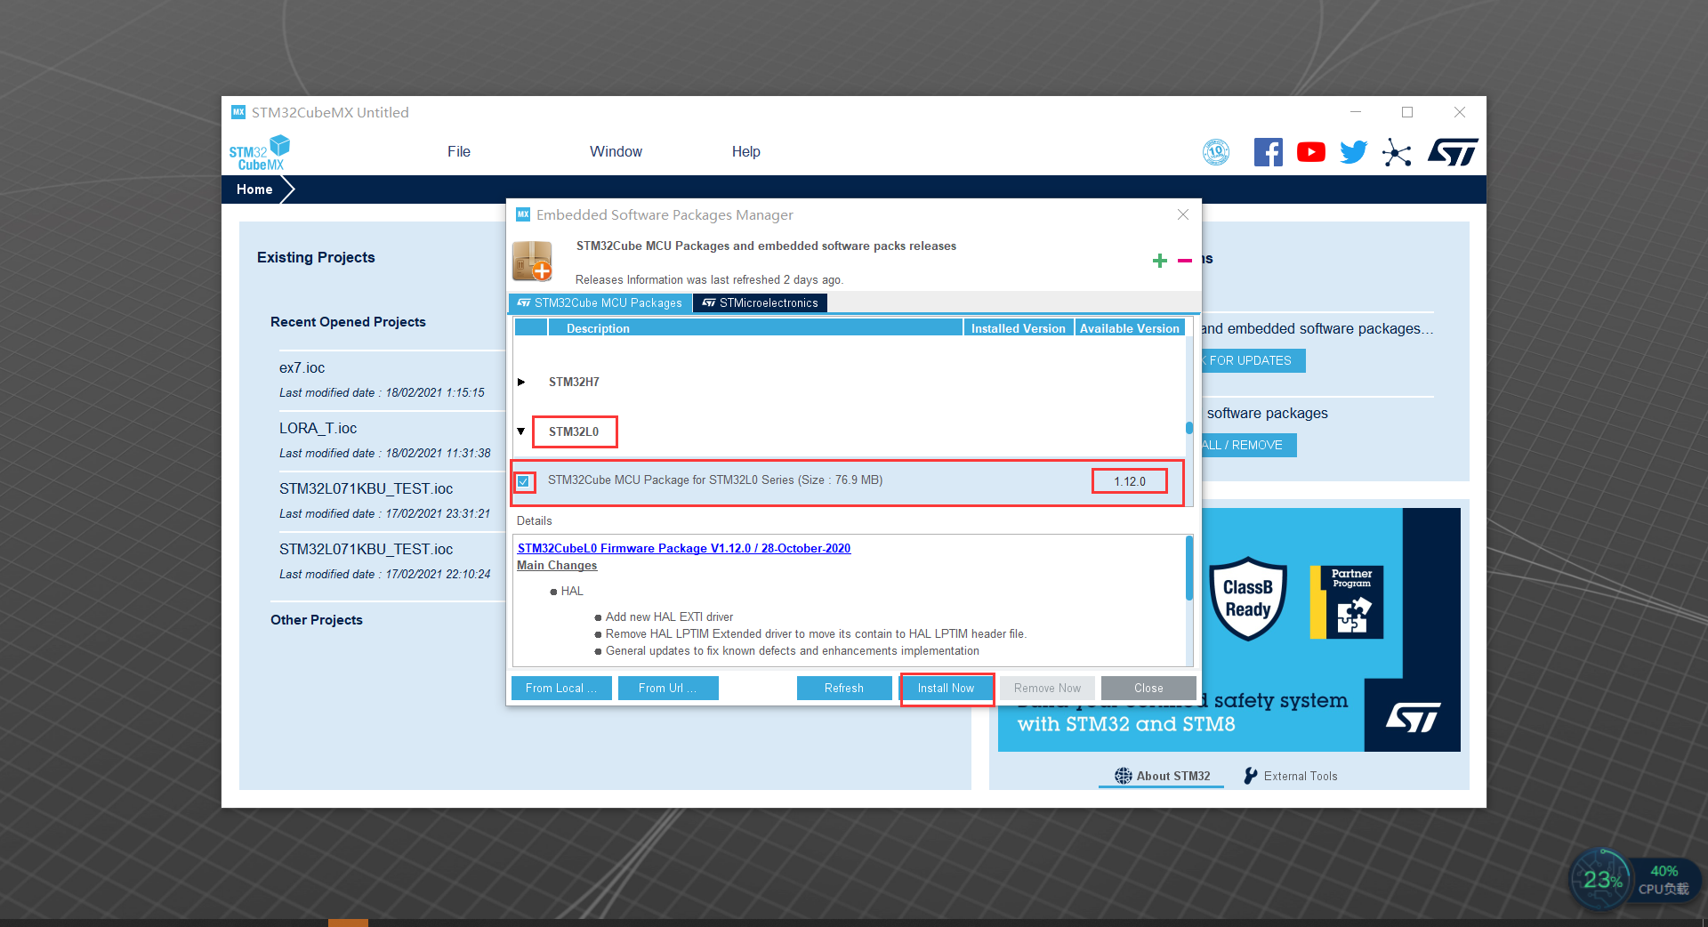
Task: Click the CPU load monitor widget
Action: [1635, 879]
